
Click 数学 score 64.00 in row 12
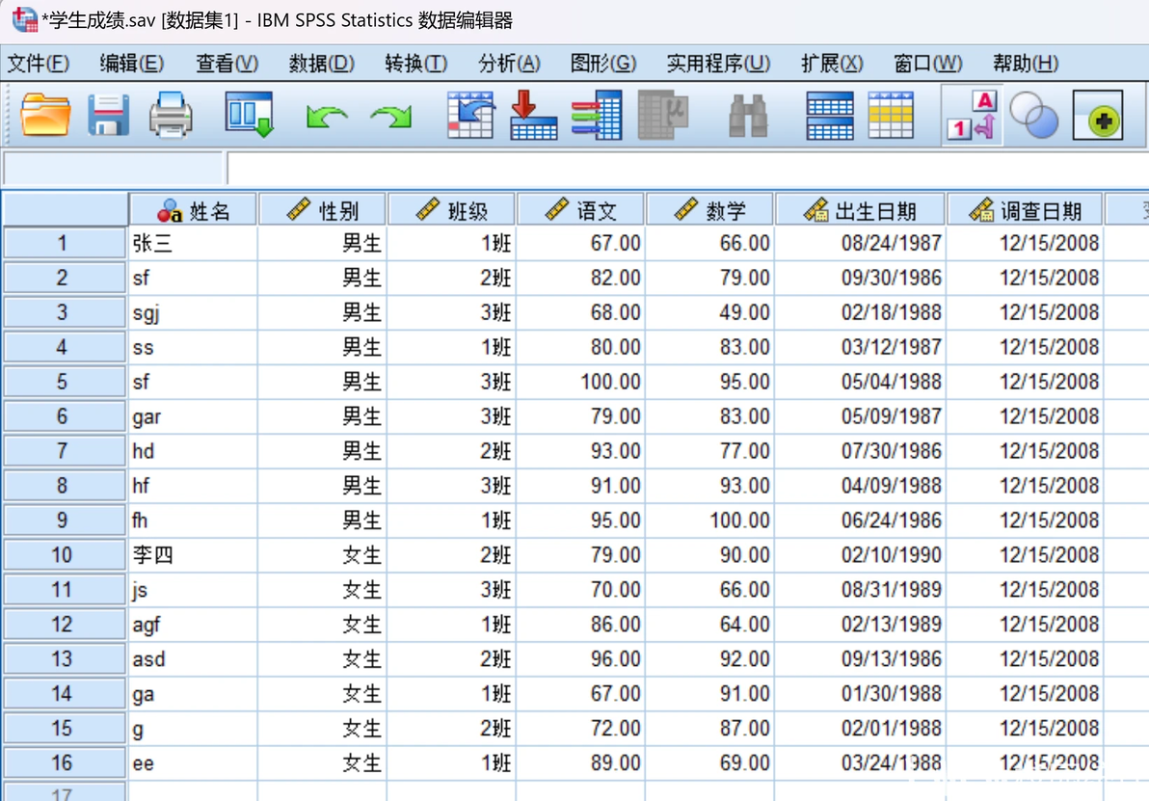pos(709,625)
